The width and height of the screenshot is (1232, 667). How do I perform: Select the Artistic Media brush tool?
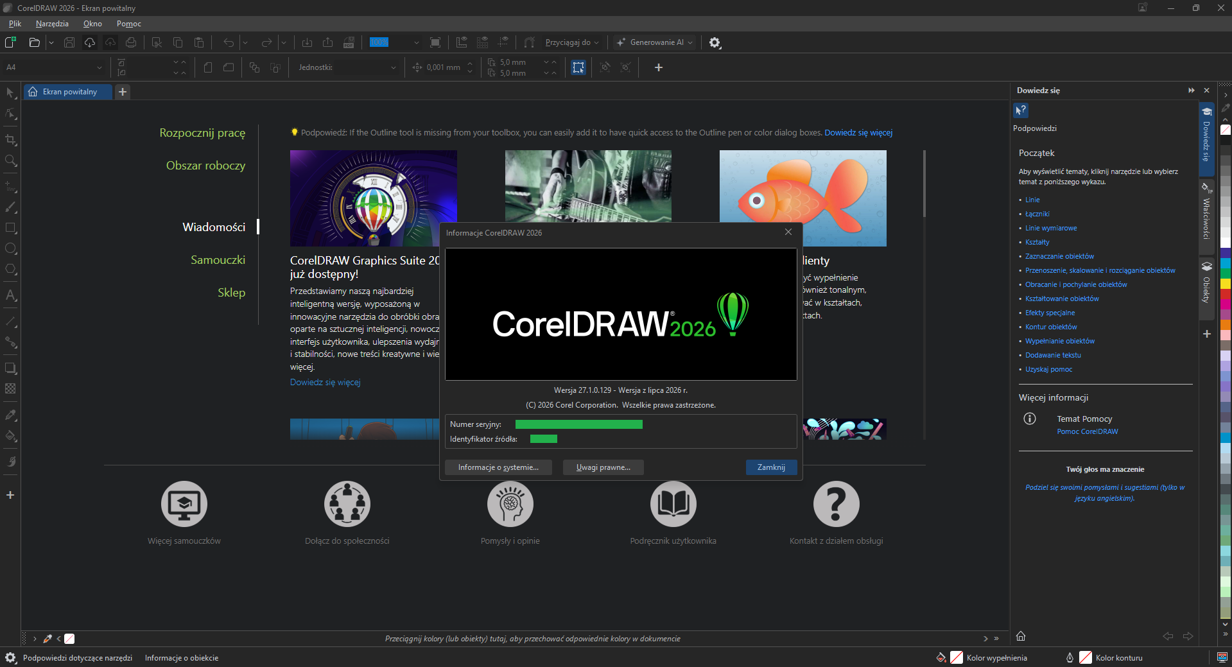[10, 207]
